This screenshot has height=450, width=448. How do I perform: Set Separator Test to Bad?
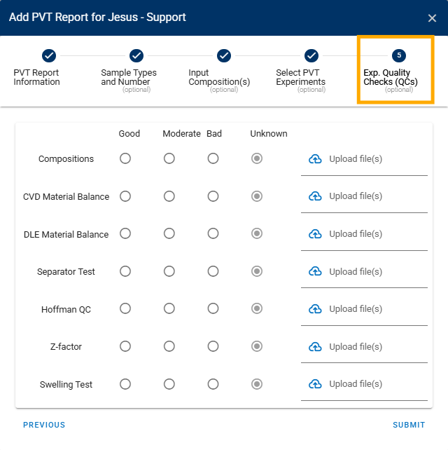click(213, 271)
